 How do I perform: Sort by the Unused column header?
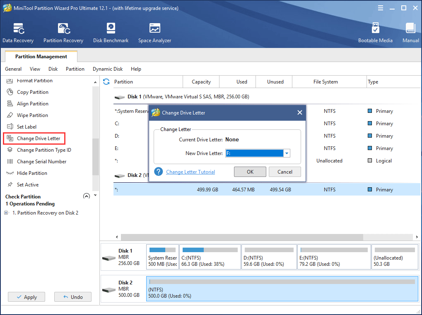(x=274, y=81)
